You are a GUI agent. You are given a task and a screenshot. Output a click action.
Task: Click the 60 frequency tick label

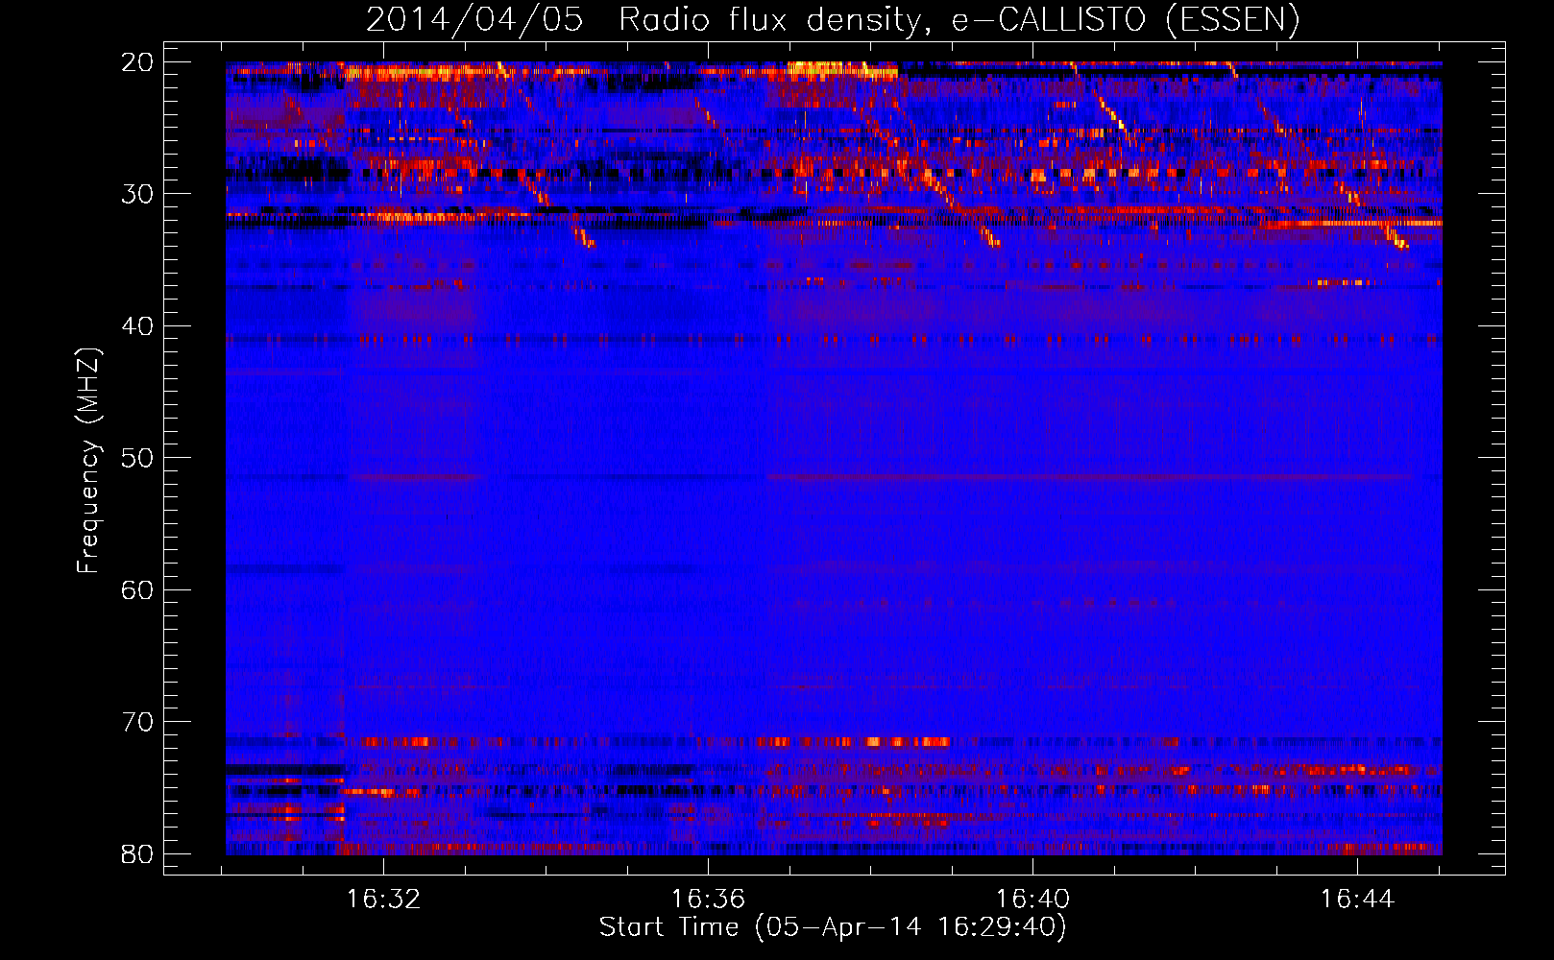137,589
